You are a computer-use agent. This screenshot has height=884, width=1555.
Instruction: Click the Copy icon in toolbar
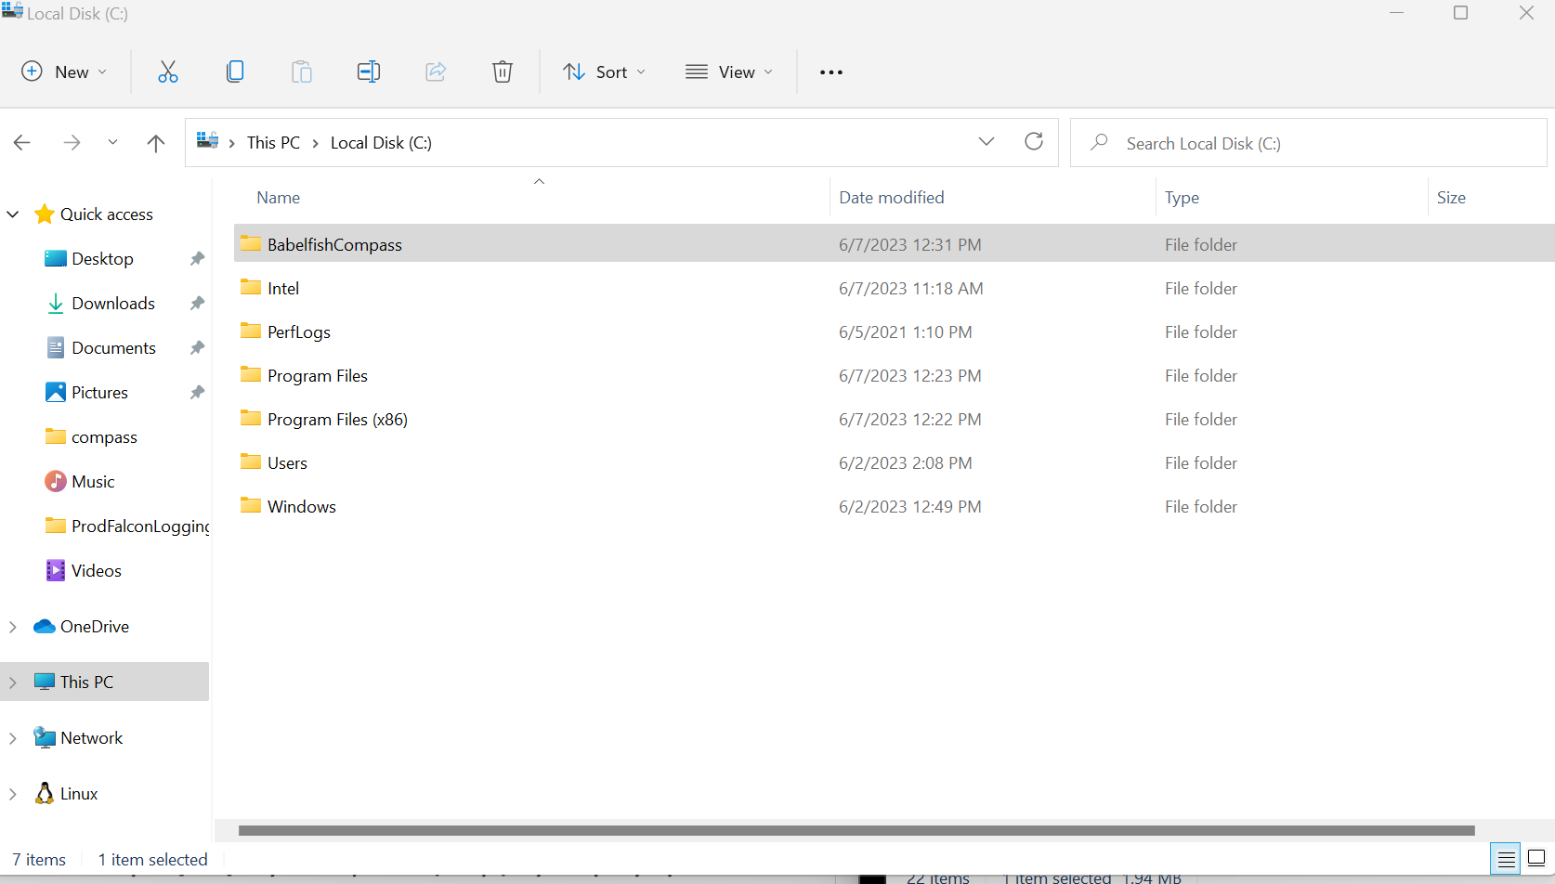(x=235, y=71)
